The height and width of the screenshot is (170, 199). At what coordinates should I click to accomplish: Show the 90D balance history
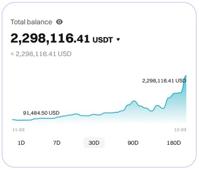[x=133, y=142]
